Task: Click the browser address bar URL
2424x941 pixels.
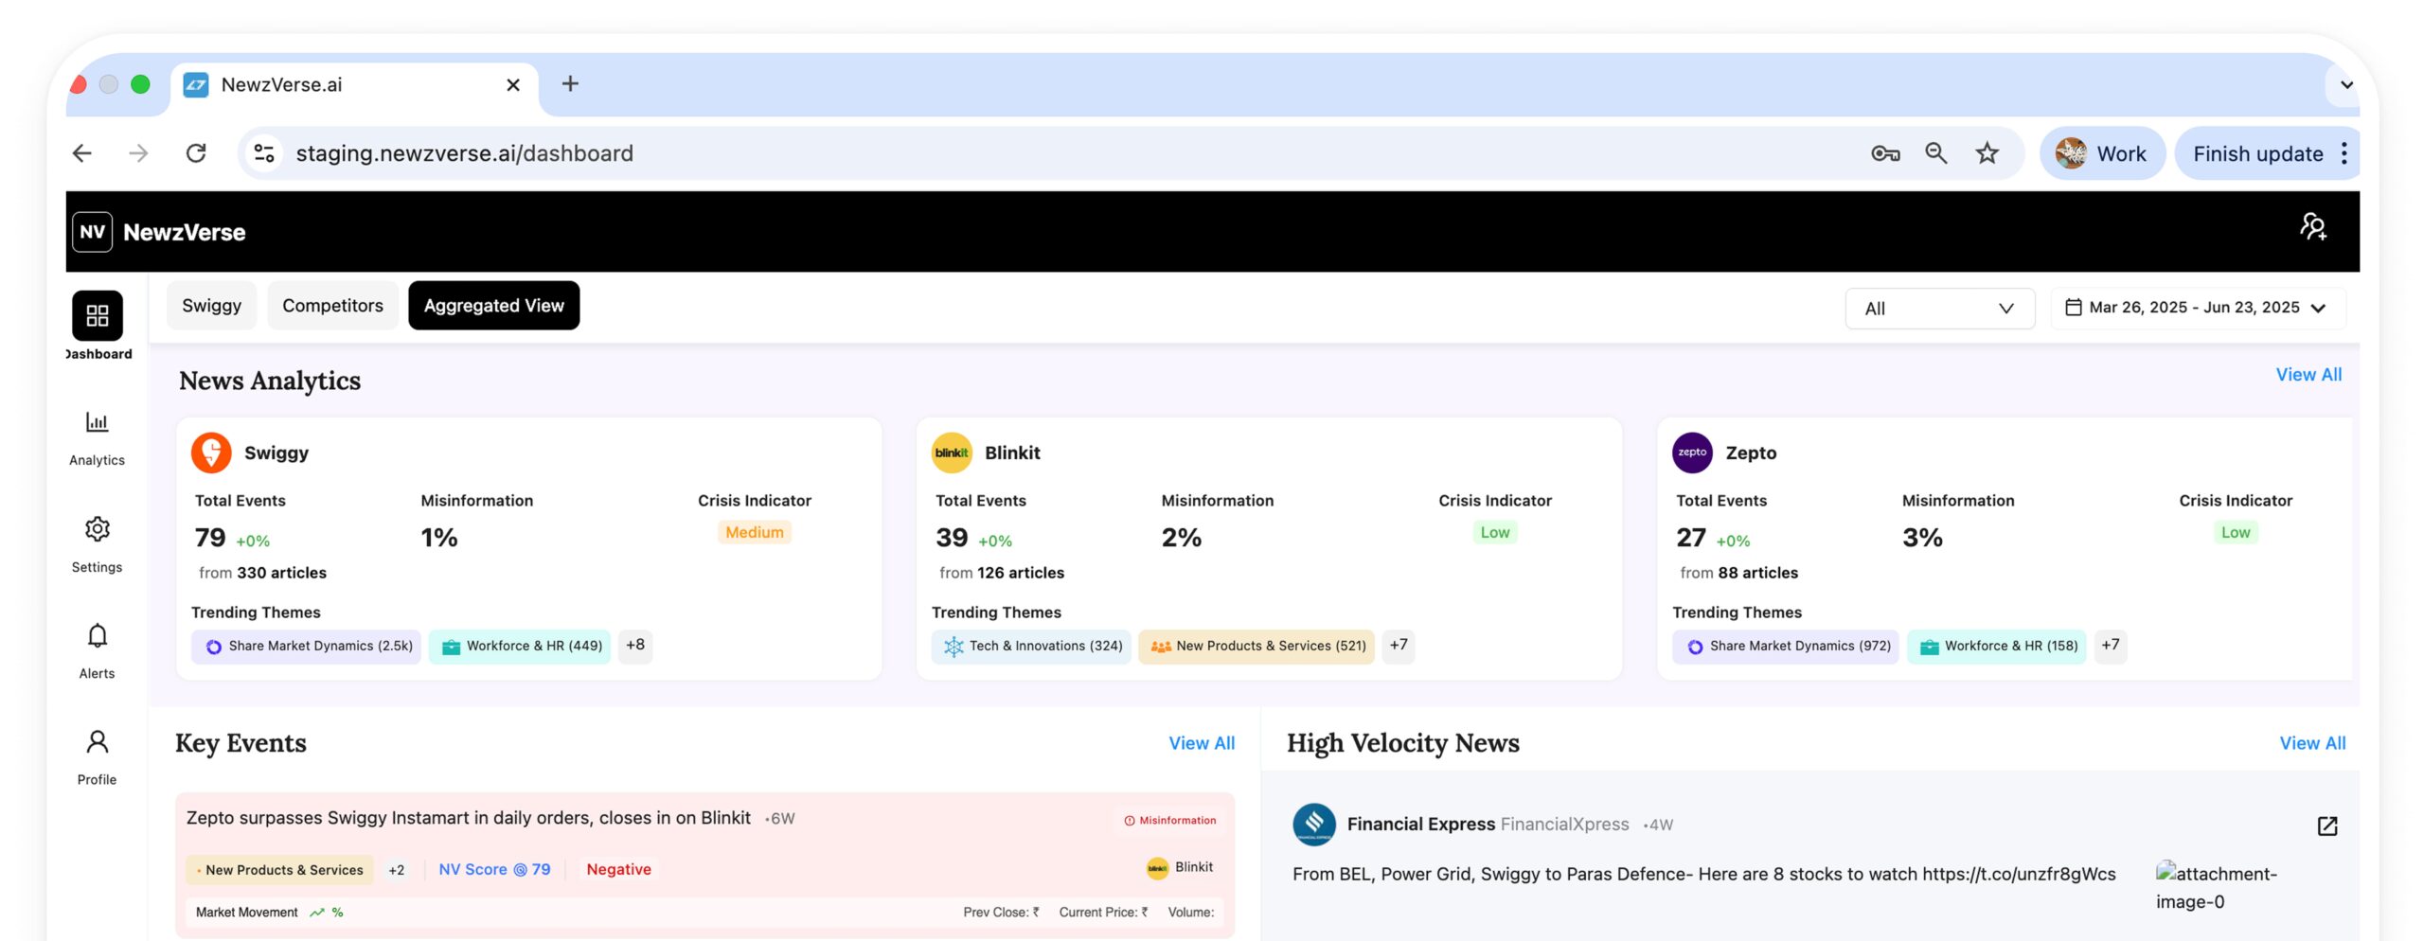Action: click(464, 153)
